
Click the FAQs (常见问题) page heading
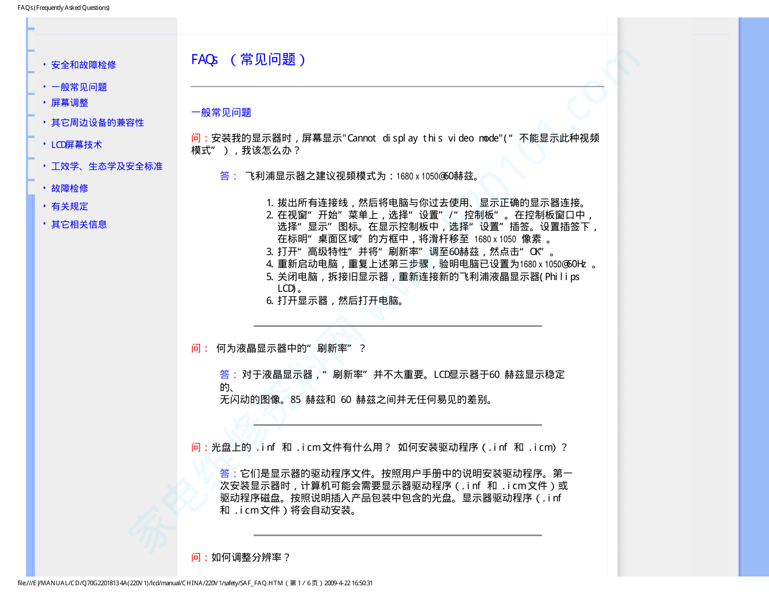point(248,59)
